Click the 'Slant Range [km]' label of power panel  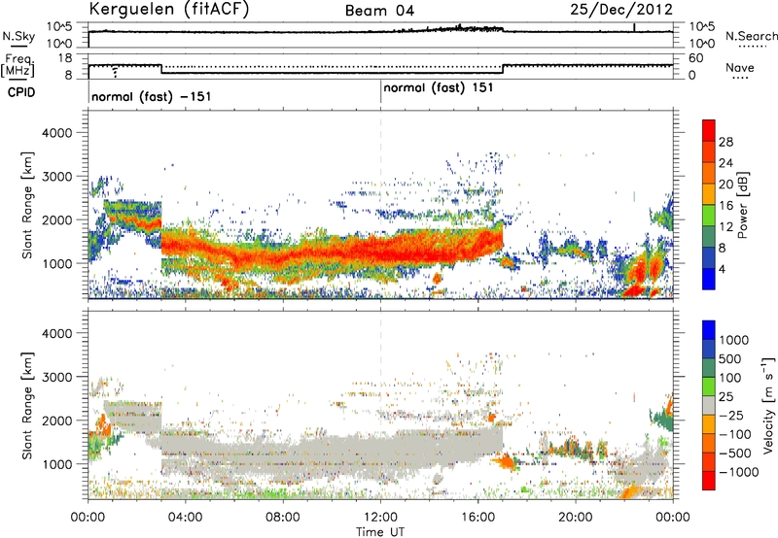[x=27, y=205]
